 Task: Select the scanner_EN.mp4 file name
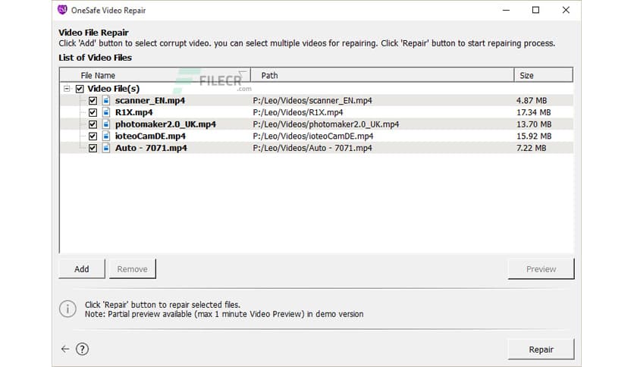tap(150, 101)
